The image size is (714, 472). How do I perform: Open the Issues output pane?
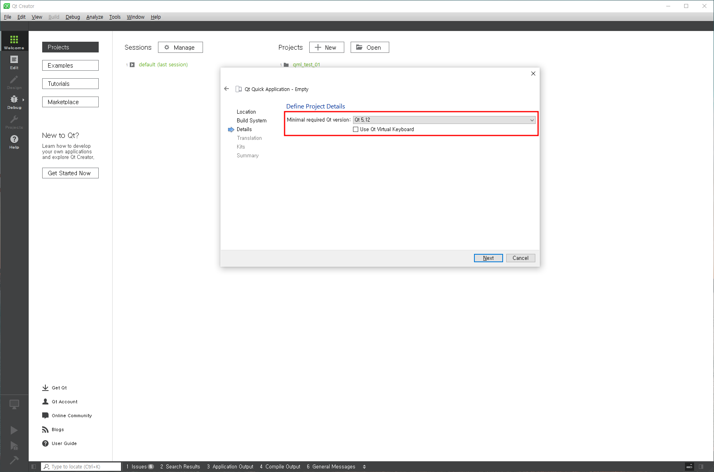[140, 466]
